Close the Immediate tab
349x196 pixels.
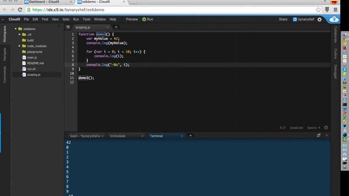coord(142,136)
